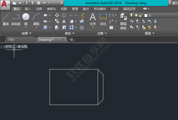Click the Layer Lock icon

pos(150,21)
